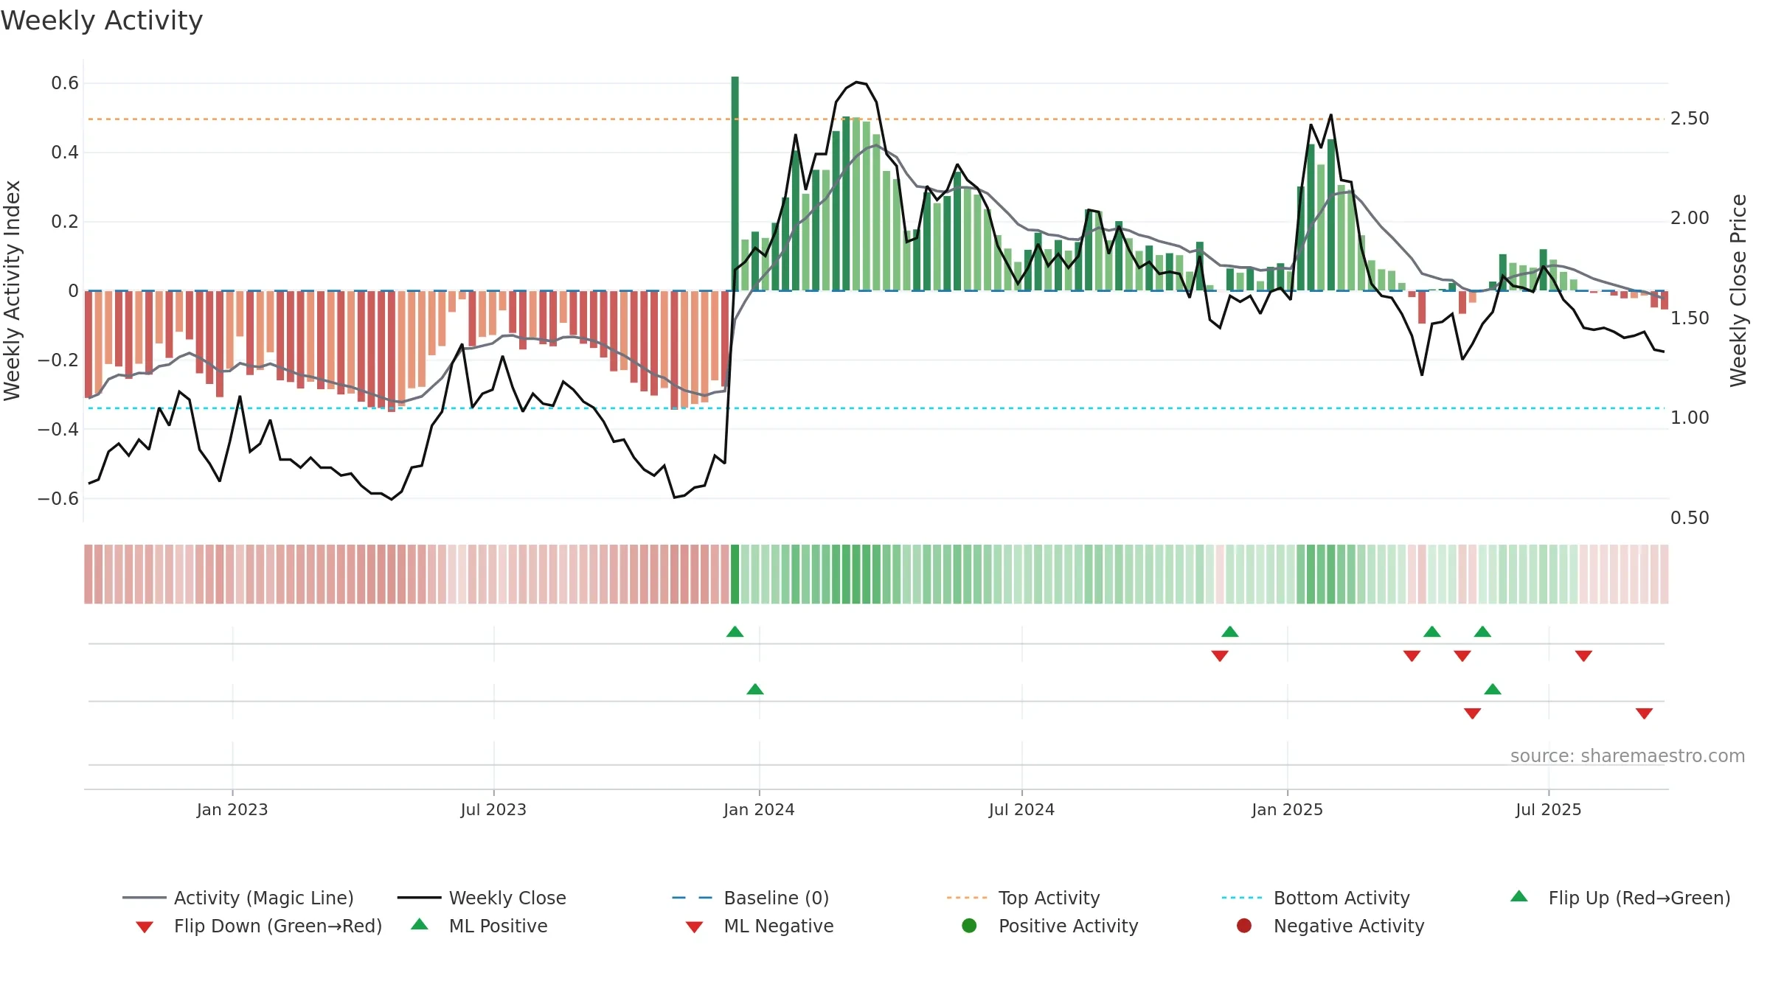
Task: Click the −0.6 activity index tick
Action: tap(58, 499)
